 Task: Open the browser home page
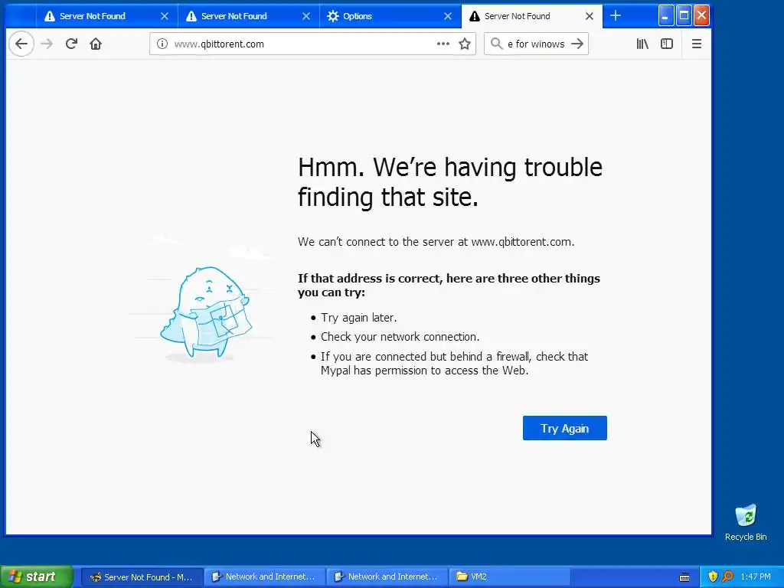pyautogui.click(x=96, y=44)
